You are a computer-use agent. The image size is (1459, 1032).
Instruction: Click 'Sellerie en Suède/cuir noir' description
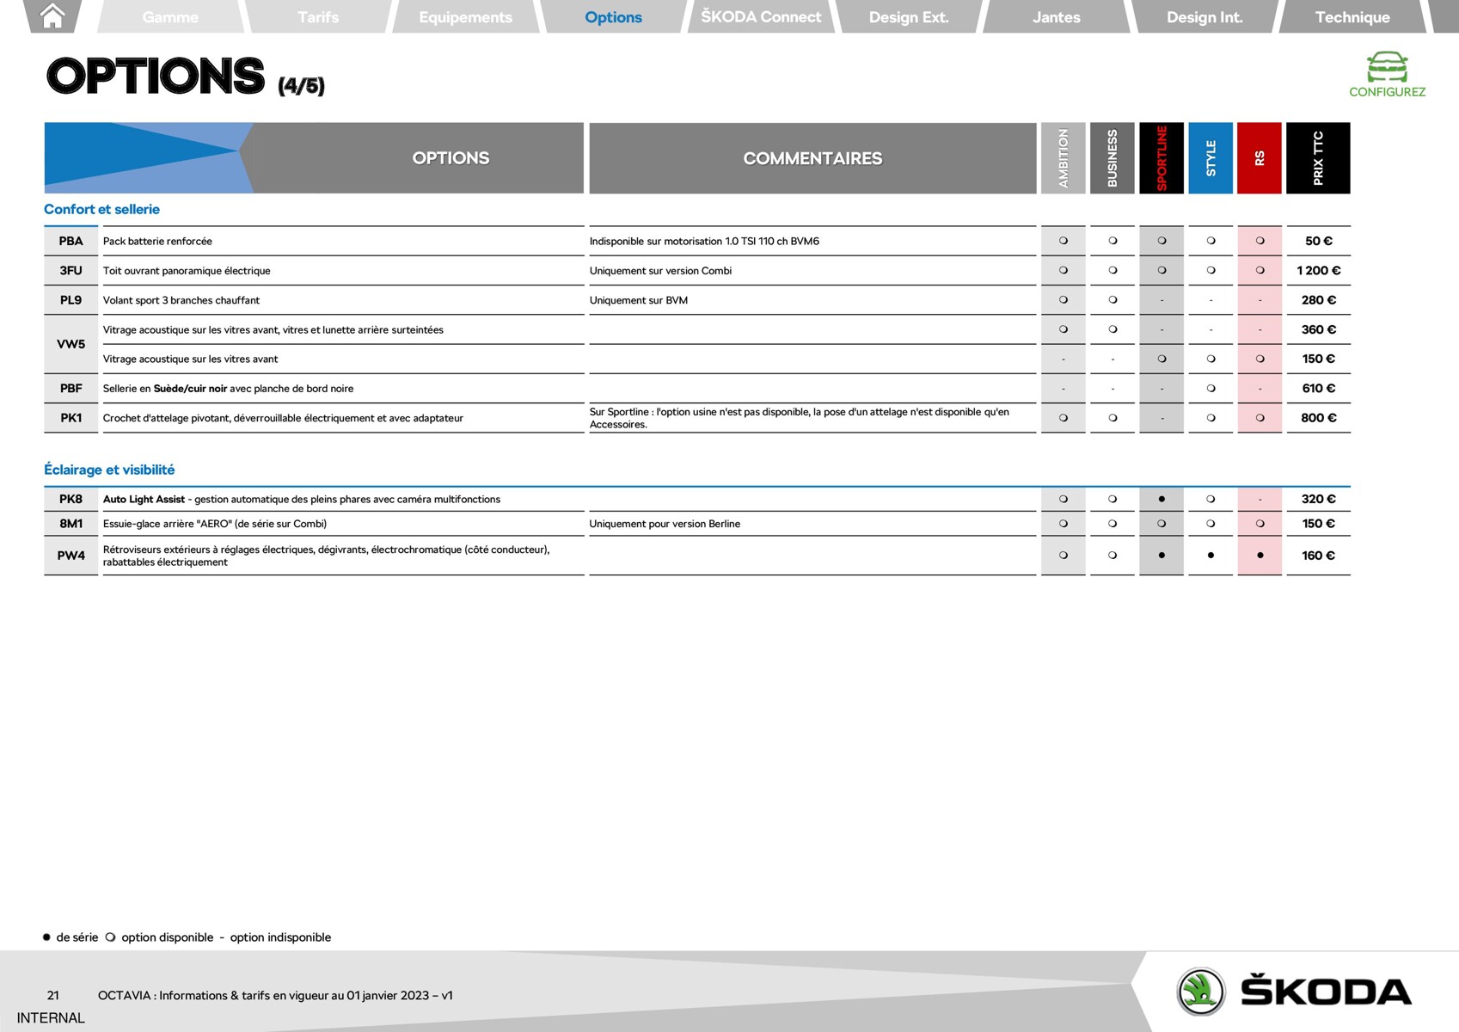[x=228, y=389]
